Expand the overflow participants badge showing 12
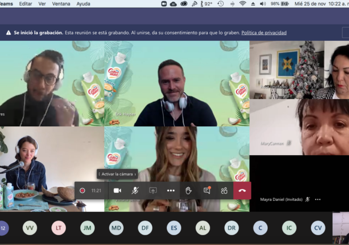 point(3,228)
